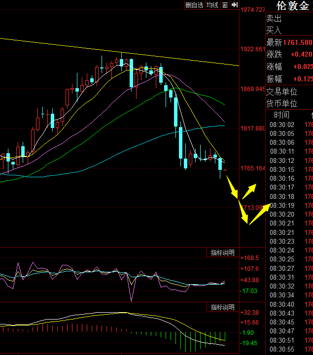Click the arrow-to-bar icon beside 窗
The height and width of the screenshot is (355, 313).
coord(235,5)
